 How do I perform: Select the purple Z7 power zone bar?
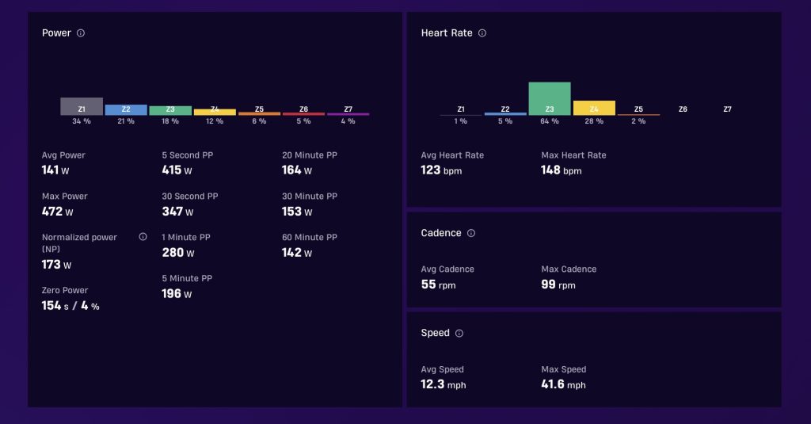pyautogui.click(x=348, y=114)
